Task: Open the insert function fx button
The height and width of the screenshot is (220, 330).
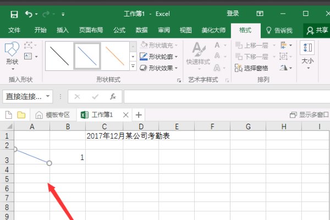Action: click(113, 96)
